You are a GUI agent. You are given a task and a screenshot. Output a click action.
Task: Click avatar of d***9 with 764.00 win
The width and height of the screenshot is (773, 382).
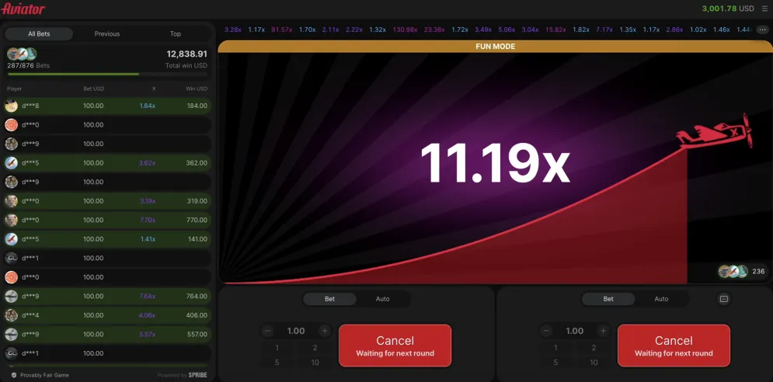pos(12,297)
